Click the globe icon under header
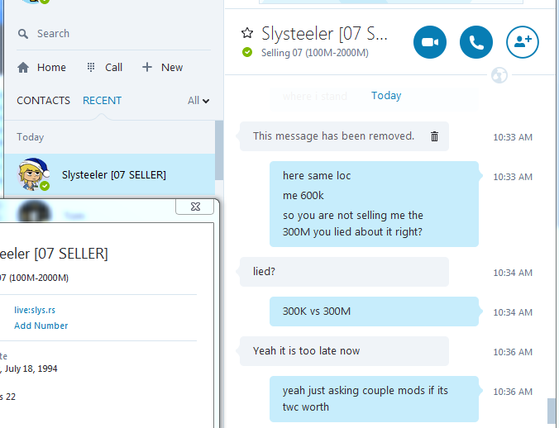 [499, 75]
